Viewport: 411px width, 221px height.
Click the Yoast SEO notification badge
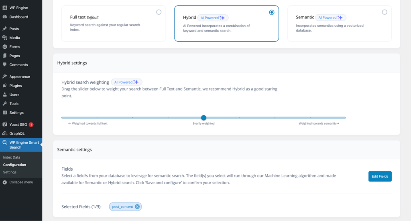(x=31, y=125)
